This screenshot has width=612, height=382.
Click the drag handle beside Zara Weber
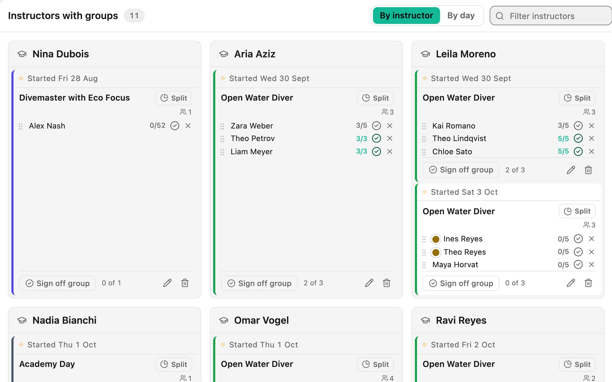point(222,126)
